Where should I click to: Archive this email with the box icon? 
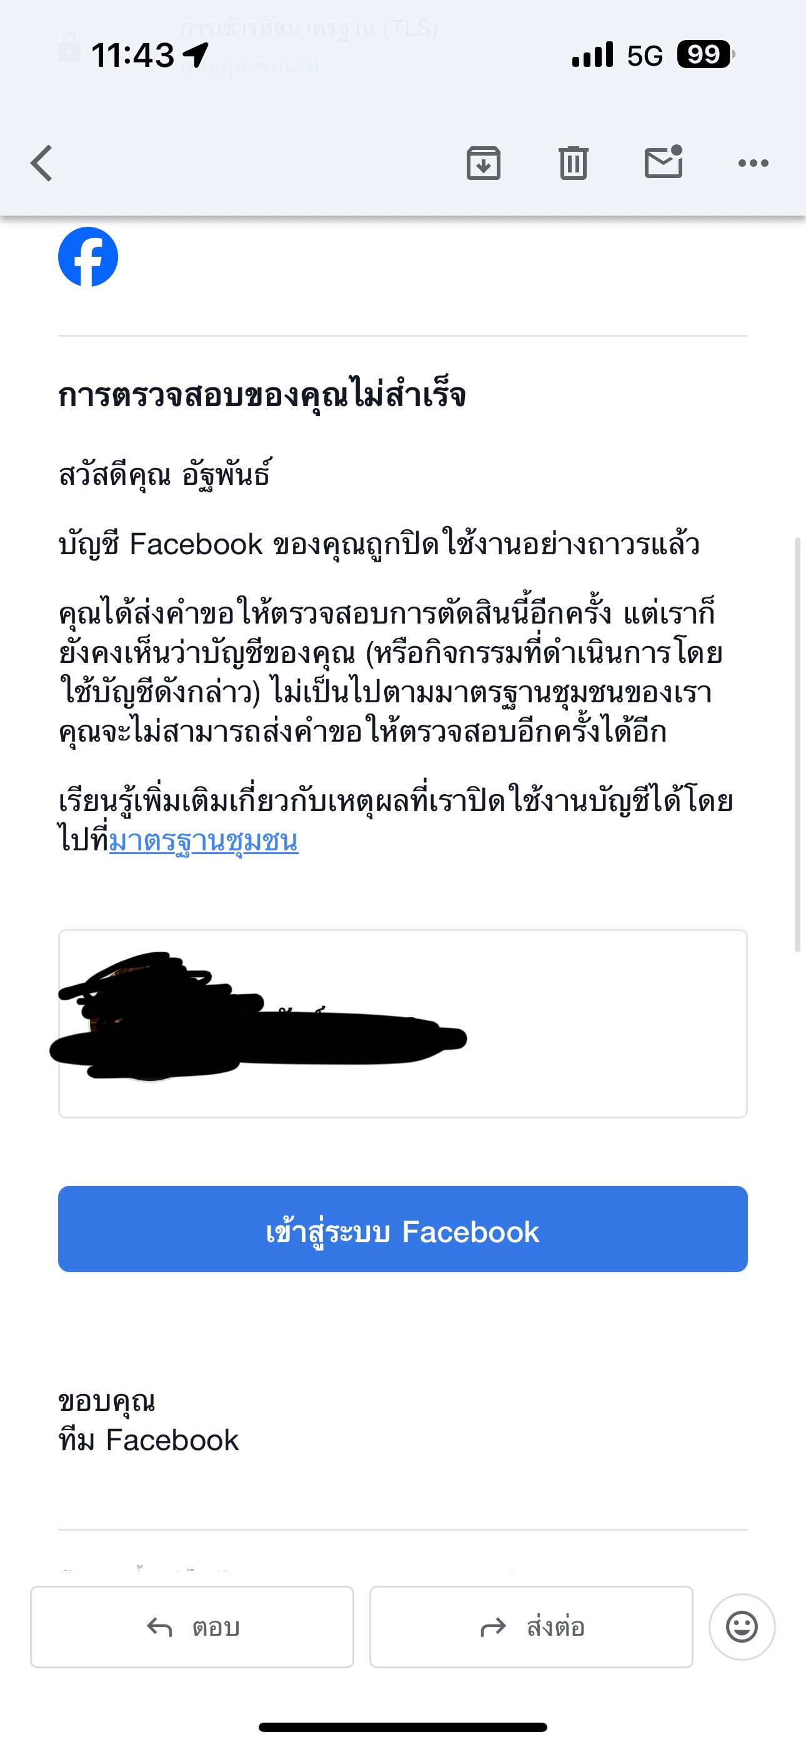(x=483, y=162)
